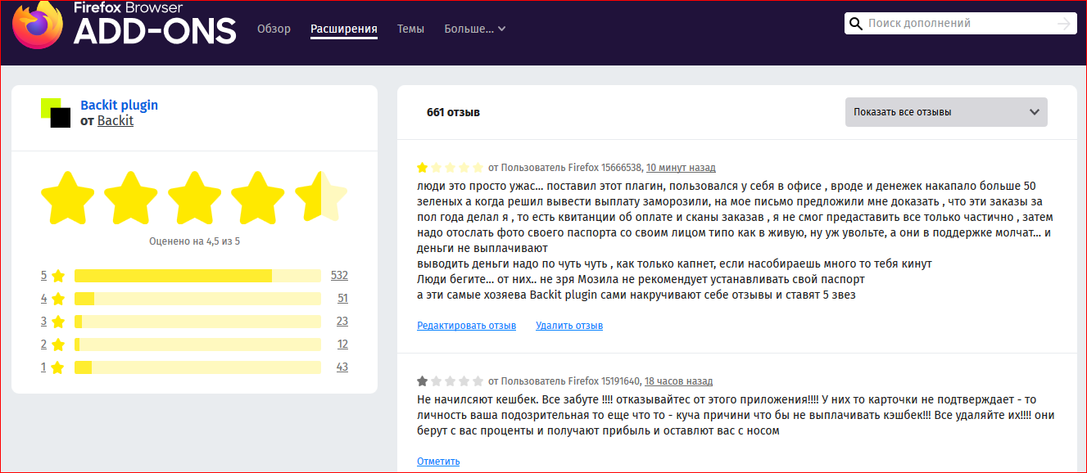Viewport: 1087px width, 473px height.
Task: Click the 2-star rating bar
Action: [x=197, y=345]
